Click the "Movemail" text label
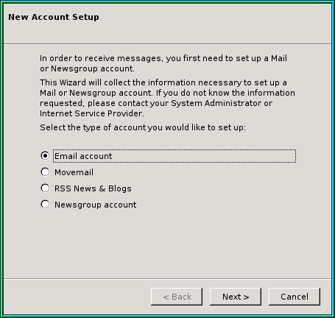This screenshot has height=318, width=335. 74,172
